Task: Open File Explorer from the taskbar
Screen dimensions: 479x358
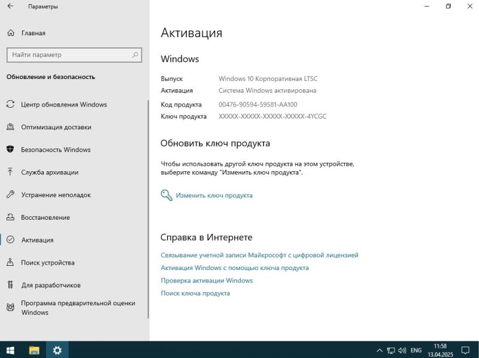Action: coord(34,350)
